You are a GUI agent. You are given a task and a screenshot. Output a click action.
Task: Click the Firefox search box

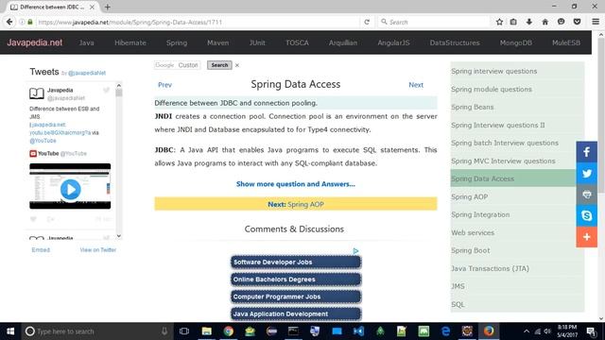pos(434,22)
